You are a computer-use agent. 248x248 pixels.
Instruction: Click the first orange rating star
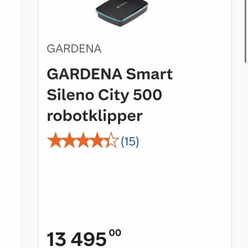click(x=55, y=140)
